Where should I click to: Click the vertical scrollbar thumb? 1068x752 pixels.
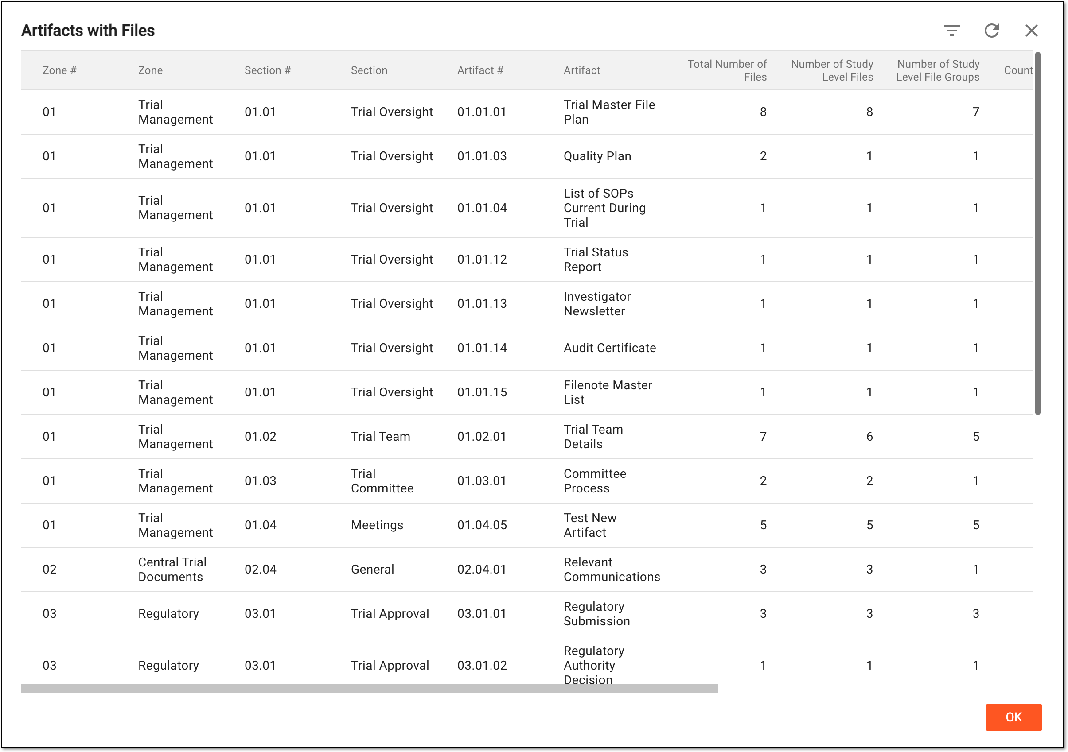click(x=1037, y=234)
